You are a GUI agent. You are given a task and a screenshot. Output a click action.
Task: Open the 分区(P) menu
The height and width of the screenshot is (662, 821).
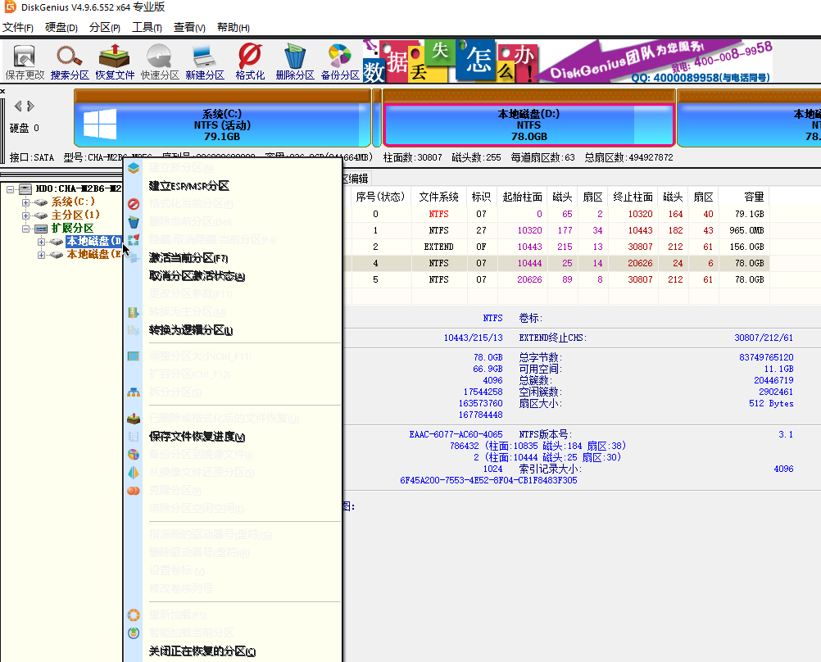(x=105, y=27)
